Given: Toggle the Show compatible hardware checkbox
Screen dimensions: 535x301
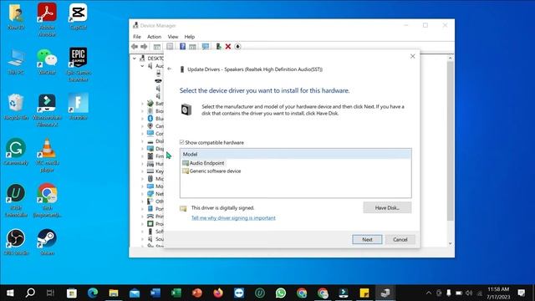Looking at the screenshot, I should 182,142.
